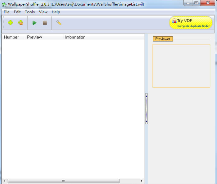Screen dimensions: 217x184
Task: Open the Edit menu
Action: point(17,12)
